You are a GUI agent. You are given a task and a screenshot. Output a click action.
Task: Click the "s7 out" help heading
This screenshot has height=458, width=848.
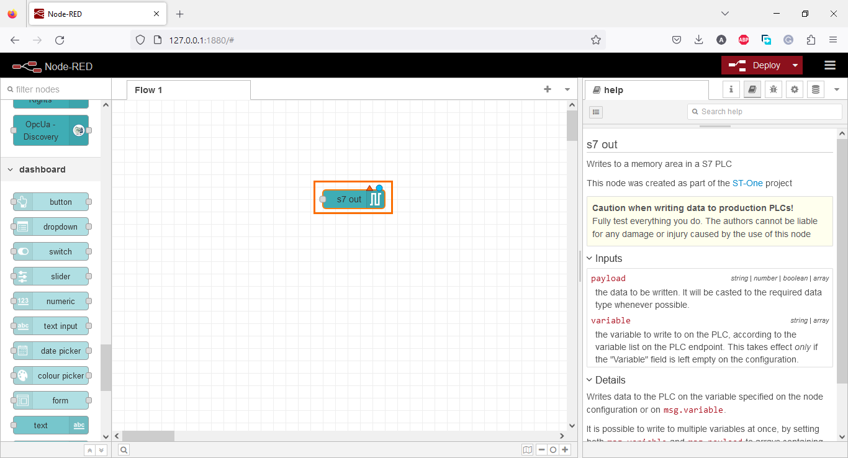coord(602,145)
